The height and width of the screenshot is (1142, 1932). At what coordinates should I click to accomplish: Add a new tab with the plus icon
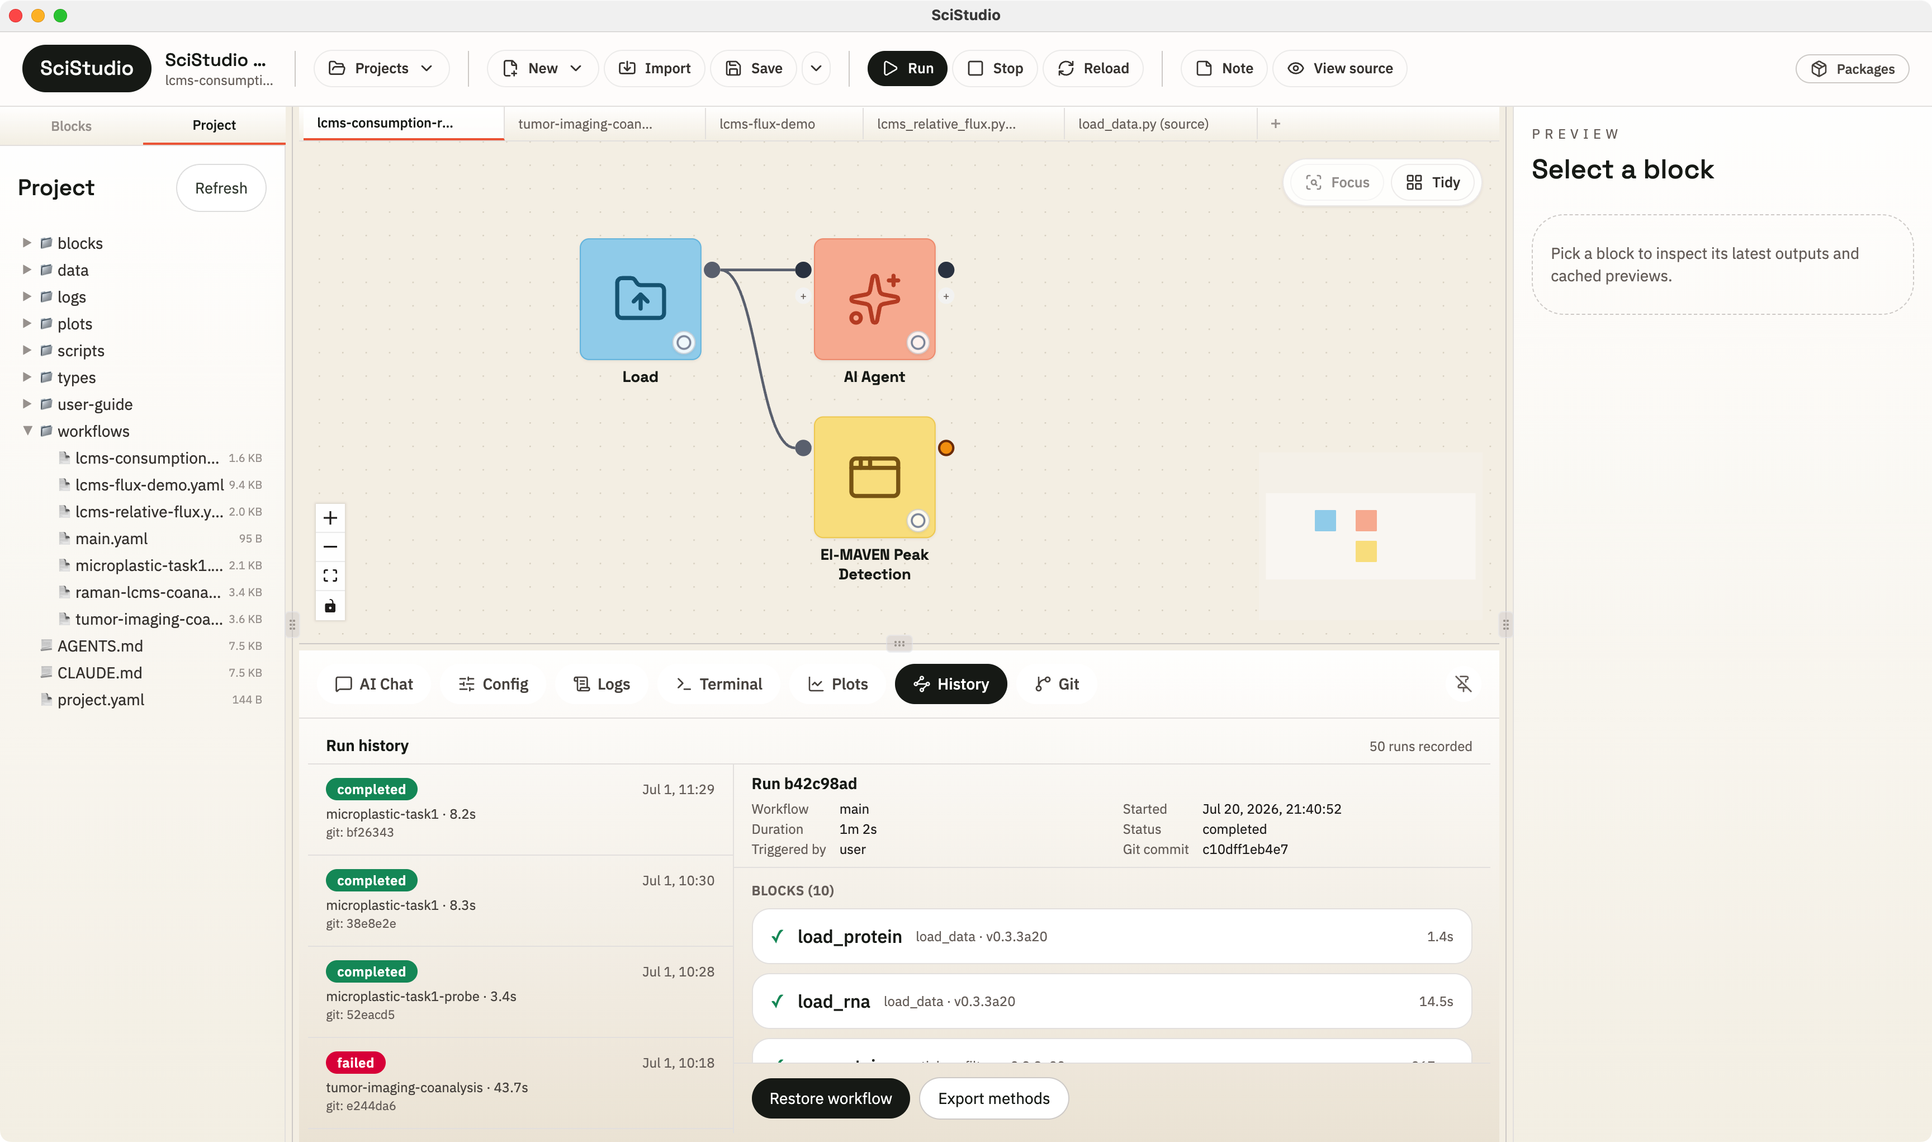click(1275, 124)
